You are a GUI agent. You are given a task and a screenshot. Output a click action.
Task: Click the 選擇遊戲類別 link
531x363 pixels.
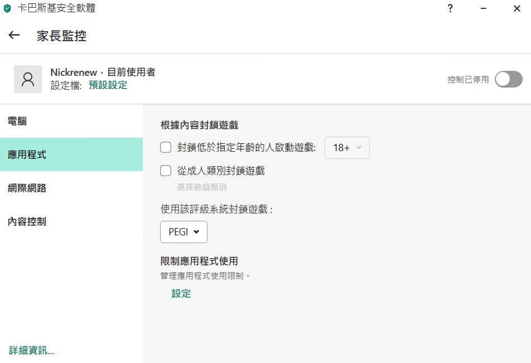(x=202, y=187)
